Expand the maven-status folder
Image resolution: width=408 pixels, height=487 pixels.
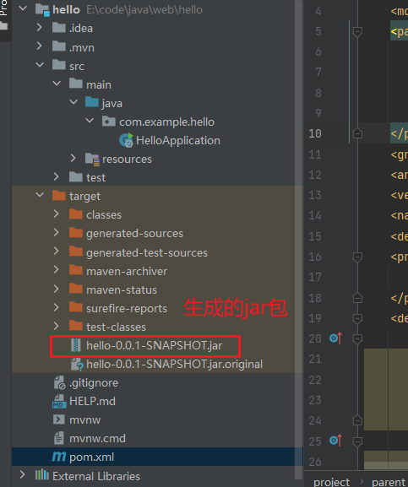tap(57, 289)
